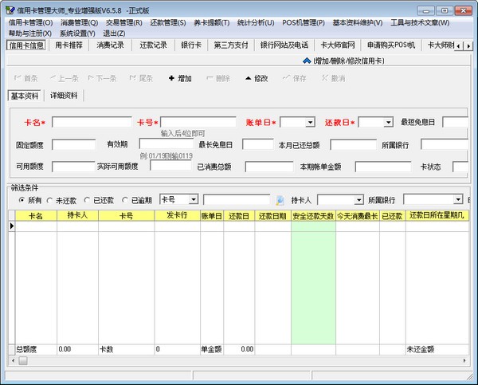
Task: Click the 安全还款天数 column header
Action: click(313, 216)
